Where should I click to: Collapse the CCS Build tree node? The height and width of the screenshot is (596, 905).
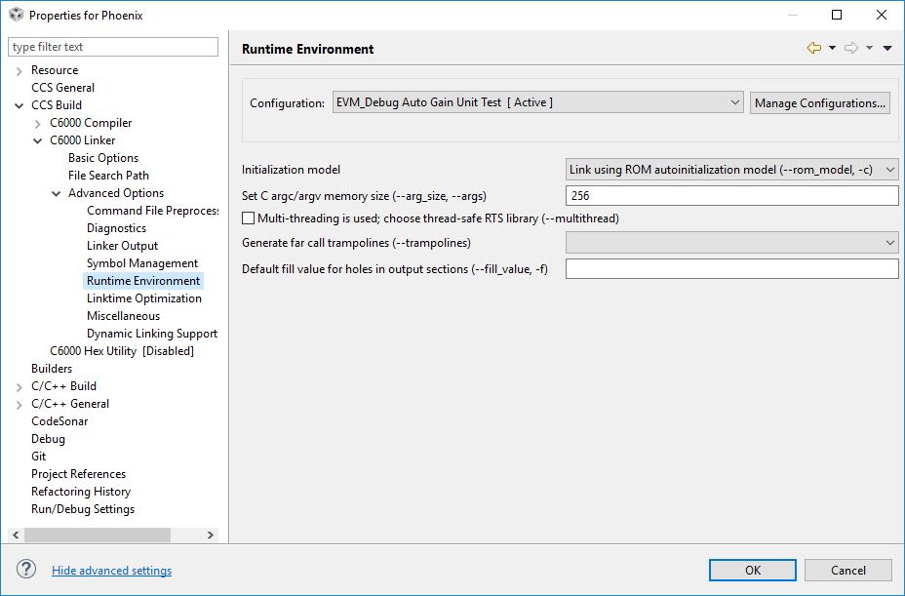click(x=20, y=105)
